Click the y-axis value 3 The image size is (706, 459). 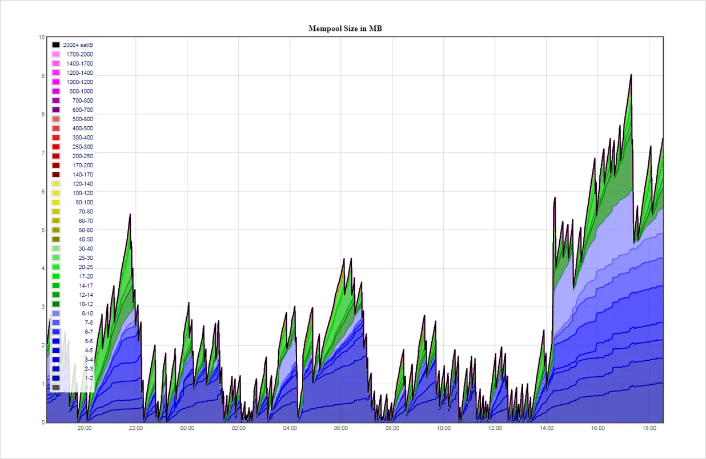coord(43,307)
